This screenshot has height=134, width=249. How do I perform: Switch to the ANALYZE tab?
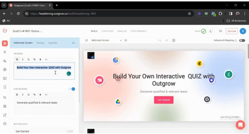pyautogui.click(x=122, y=31)
